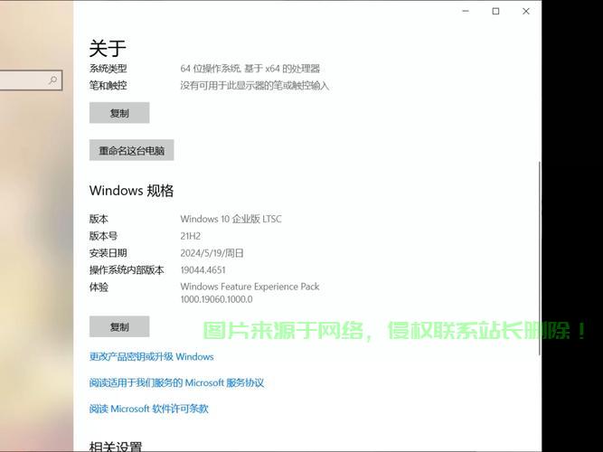Viewport: 603px width, 452px height.
Task: Open the Microsoft 服务协议 link
Action: [x=176, y=382]
